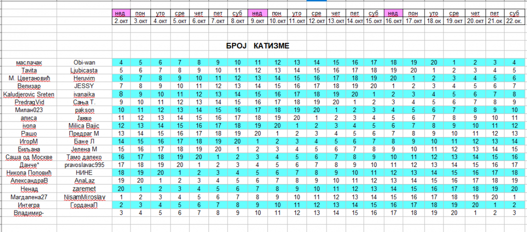Click the cell 'Милан023'
Image resolution: width=527 pixels, height=232 pixels.
pos(28,109)
